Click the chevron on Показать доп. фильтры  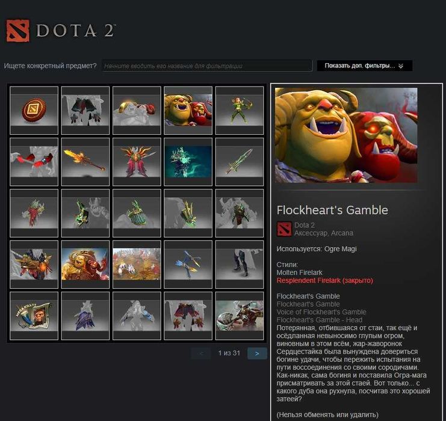point(401,66)
